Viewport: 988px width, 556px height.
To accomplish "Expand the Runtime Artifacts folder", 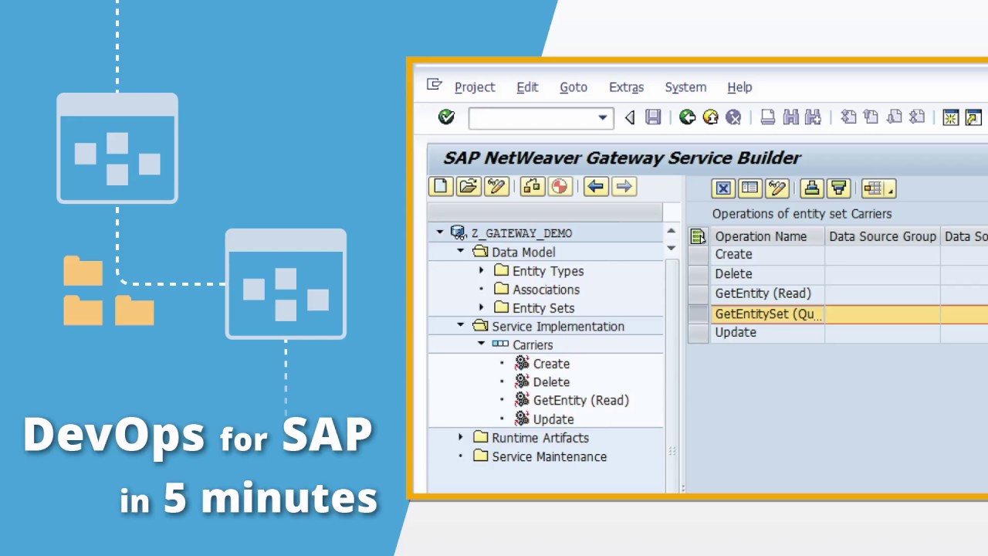I will pyautogui.click(x=461, y=437).
